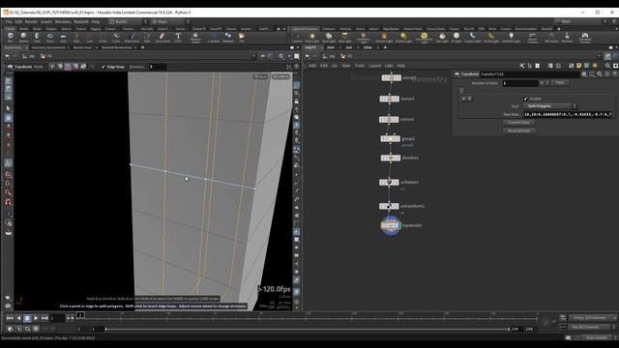This screenshot has width=619, height=348.
Task: Select the Font (T) shelf tool
Action: (x=178, y=38)
